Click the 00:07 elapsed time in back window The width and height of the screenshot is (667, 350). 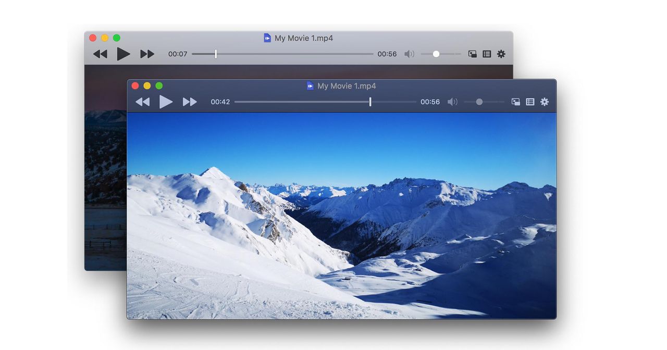pyautogui.click(x=178, y=54)
